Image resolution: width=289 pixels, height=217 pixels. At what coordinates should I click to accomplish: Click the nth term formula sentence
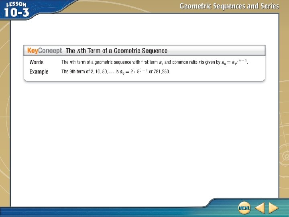click(155, 62)
